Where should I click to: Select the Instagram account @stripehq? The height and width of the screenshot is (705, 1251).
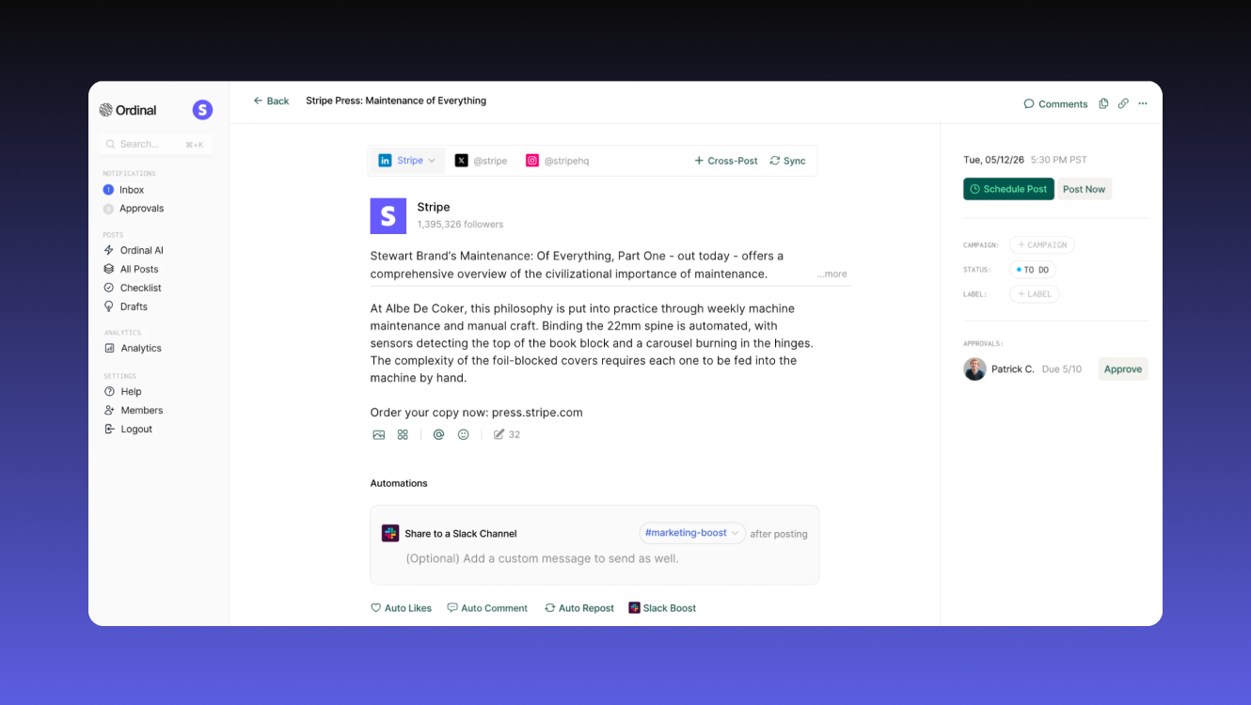(x=557, y=161)
